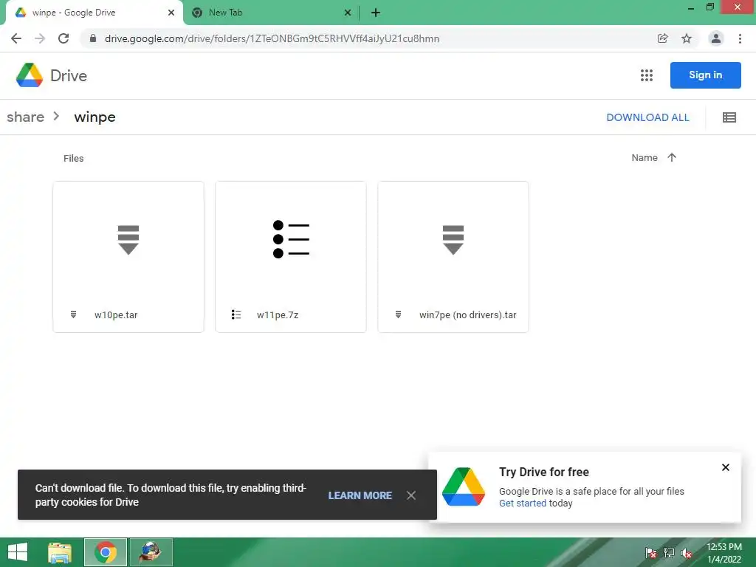Share this page icon in address bar
756x567 pixels.
(662, 38)
